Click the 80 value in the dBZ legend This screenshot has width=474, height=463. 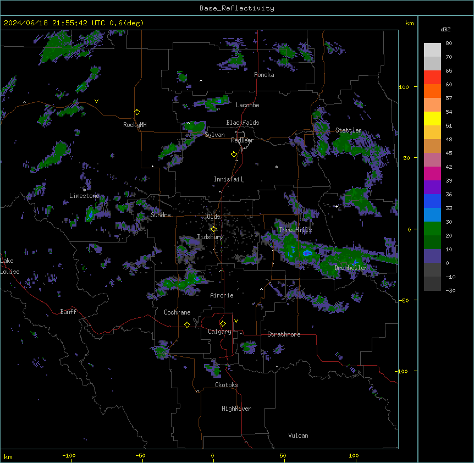pyautogui.click(x=449, y=43)
